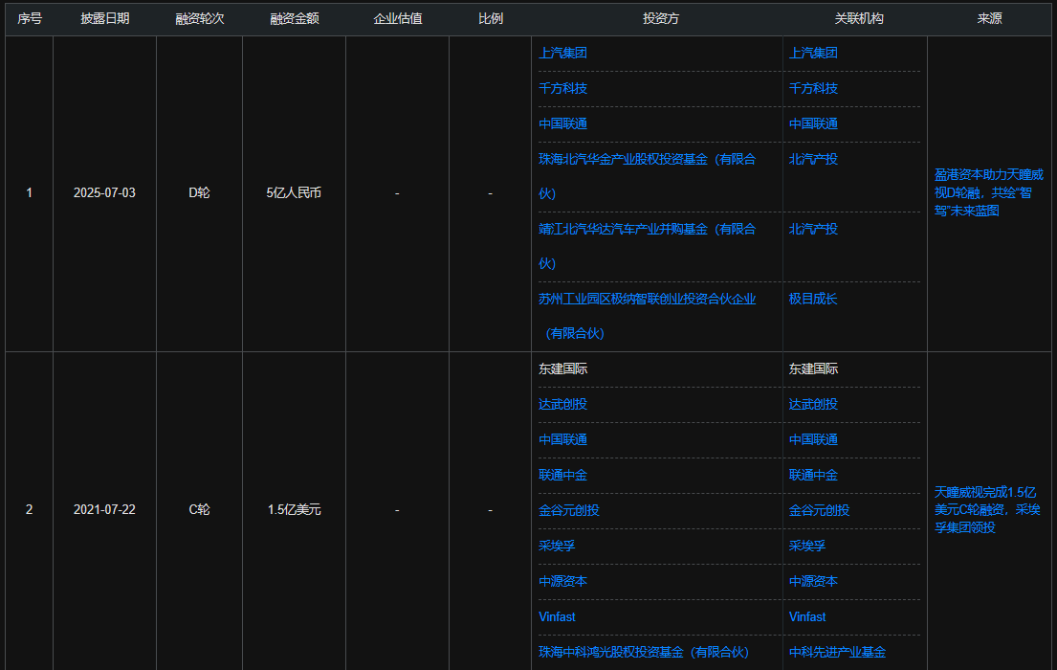This screenshot has height=670, width=1057.
Task: Click the 比例 column header
Action: (x=490, y=19)
